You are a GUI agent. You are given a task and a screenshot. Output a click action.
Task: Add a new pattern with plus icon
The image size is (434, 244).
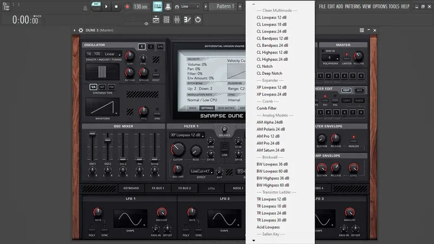click(240, 7)
